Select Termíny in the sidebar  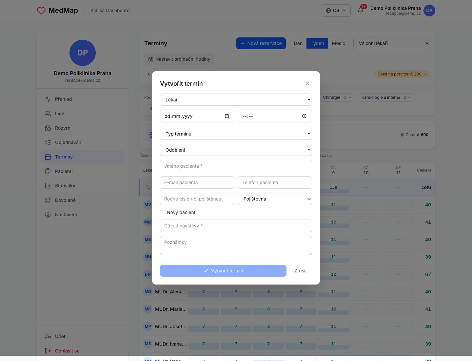(83, 157)
